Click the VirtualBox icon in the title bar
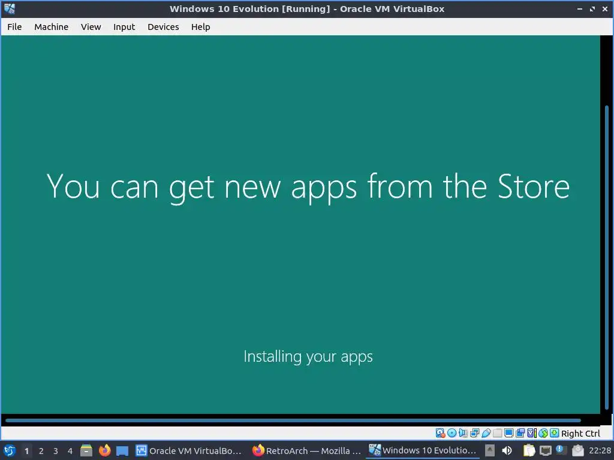This screenshot has height=460, width=614. click(x=10, y=8)
